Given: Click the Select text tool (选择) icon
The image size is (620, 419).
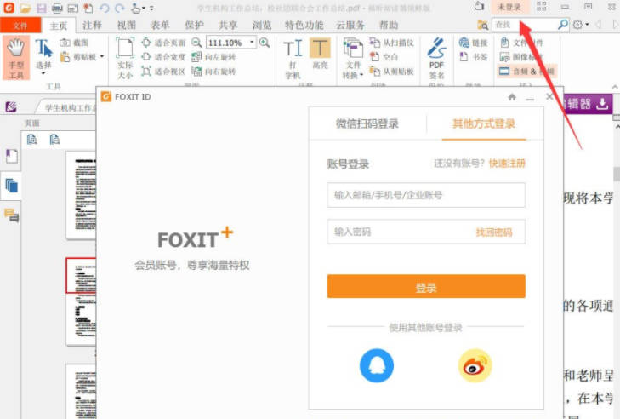Looking at the screenshot, I should (x=43, y=49).
